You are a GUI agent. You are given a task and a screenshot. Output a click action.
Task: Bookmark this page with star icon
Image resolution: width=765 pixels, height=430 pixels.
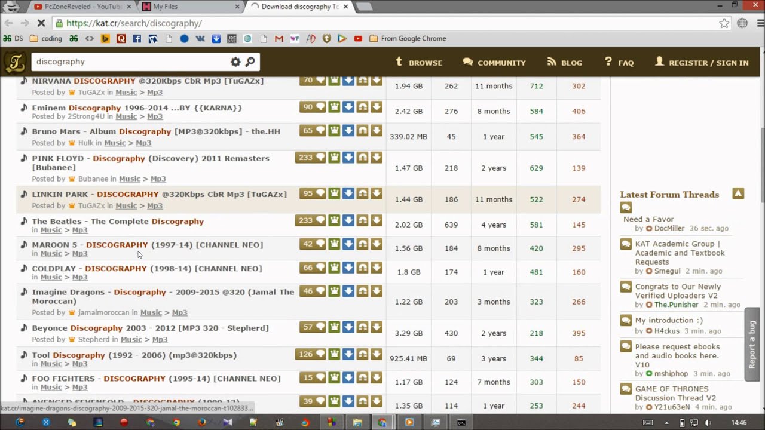[x=724, y=23]
